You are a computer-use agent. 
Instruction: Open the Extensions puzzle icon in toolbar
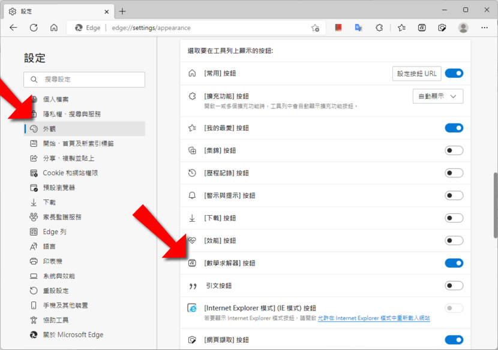tap(379, 28)
